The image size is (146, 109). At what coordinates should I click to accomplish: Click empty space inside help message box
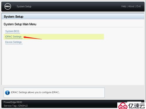pyautogui.click(x=82, y=93)
